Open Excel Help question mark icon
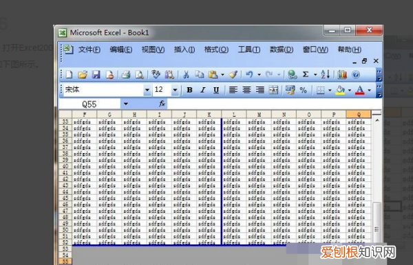This screenshot has height=265, width=413. [x=356, y=75]
